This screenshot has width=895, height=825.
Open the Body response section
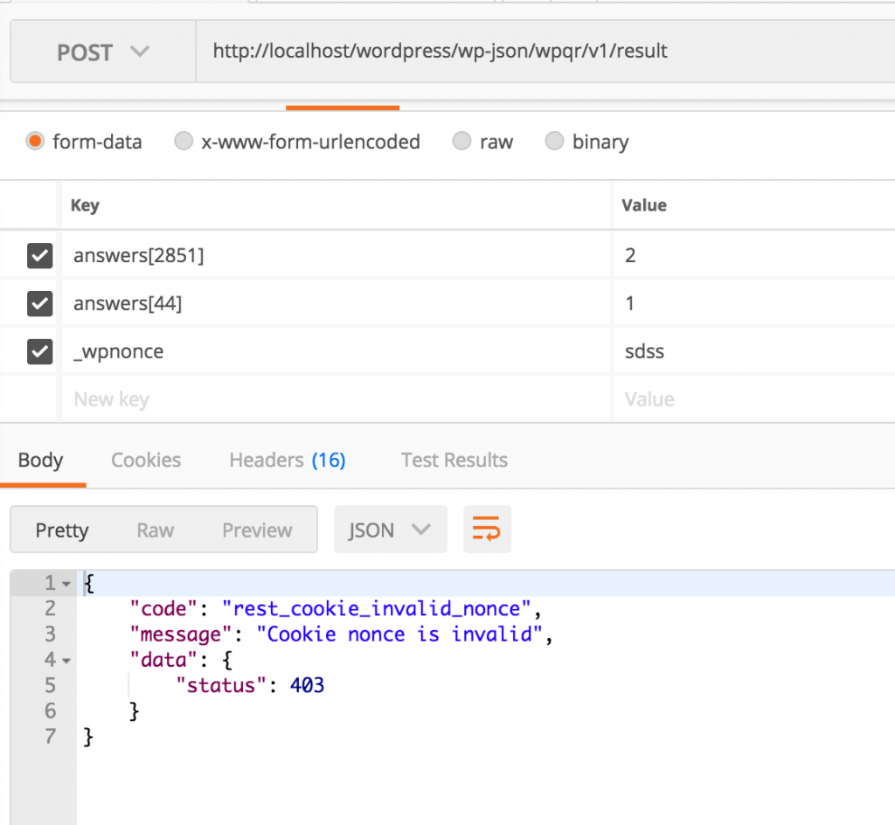[42, 460]
